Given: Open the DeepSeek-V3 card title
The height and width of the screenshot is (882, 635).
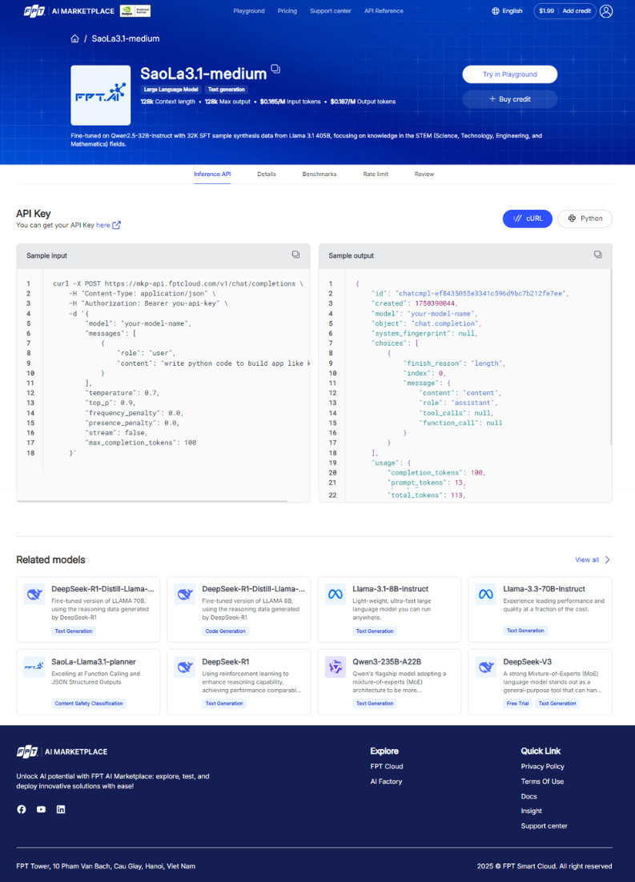Looking at the screenshot, I should pyautogui.click(x=527, y=662).
